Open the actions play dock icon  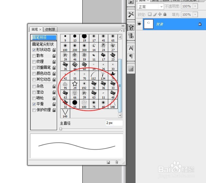tap(131, 2)
